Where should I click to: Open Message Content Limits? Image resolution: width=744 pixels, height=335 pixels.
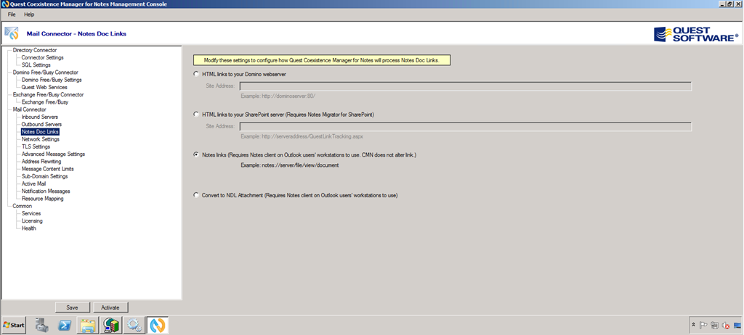click(x=47, y=169)
